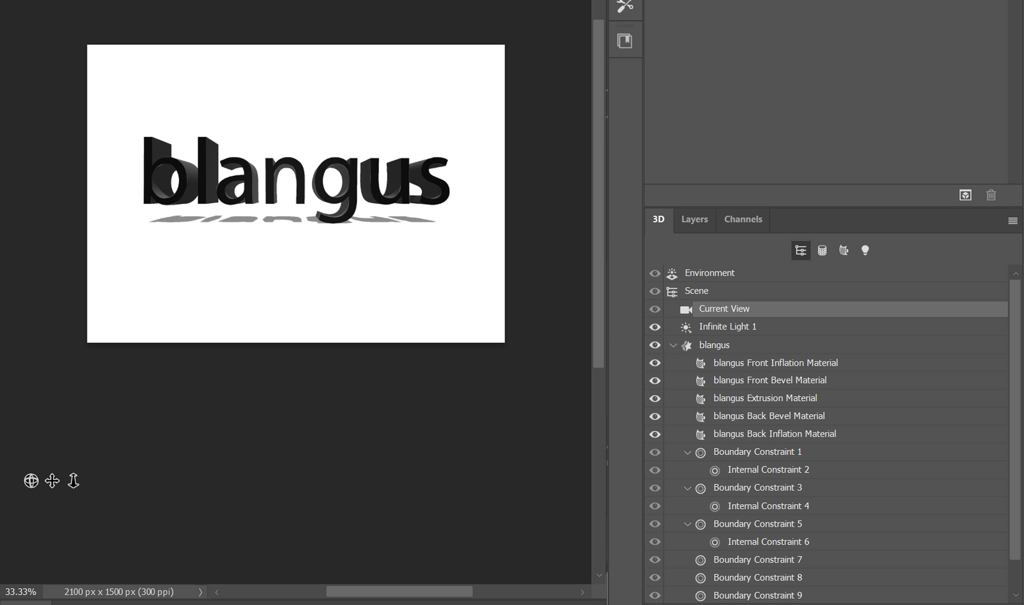The width and height of the screenshot is (1024, 605).
Task: Filter 3D panel by whole scene
Action: coord(801,250)
